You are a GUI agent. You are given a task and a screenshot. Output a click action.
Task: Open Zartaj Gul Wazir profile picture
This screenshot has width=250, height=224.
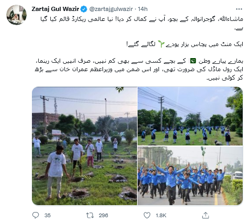[x=16, y=15]
